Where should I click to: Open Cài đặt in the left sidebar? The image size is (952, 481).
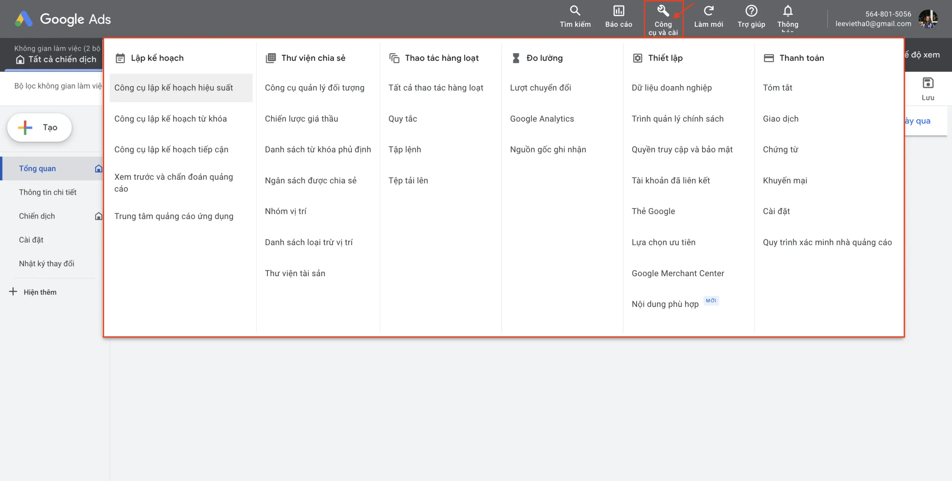tap(31, 240)
